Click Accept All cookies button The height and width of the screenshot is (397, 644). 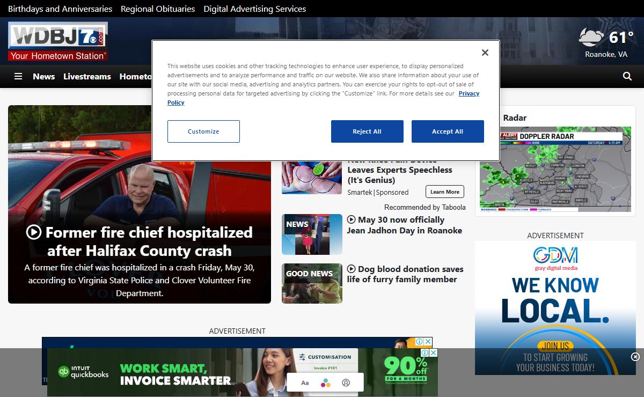[x=448, y=131]
